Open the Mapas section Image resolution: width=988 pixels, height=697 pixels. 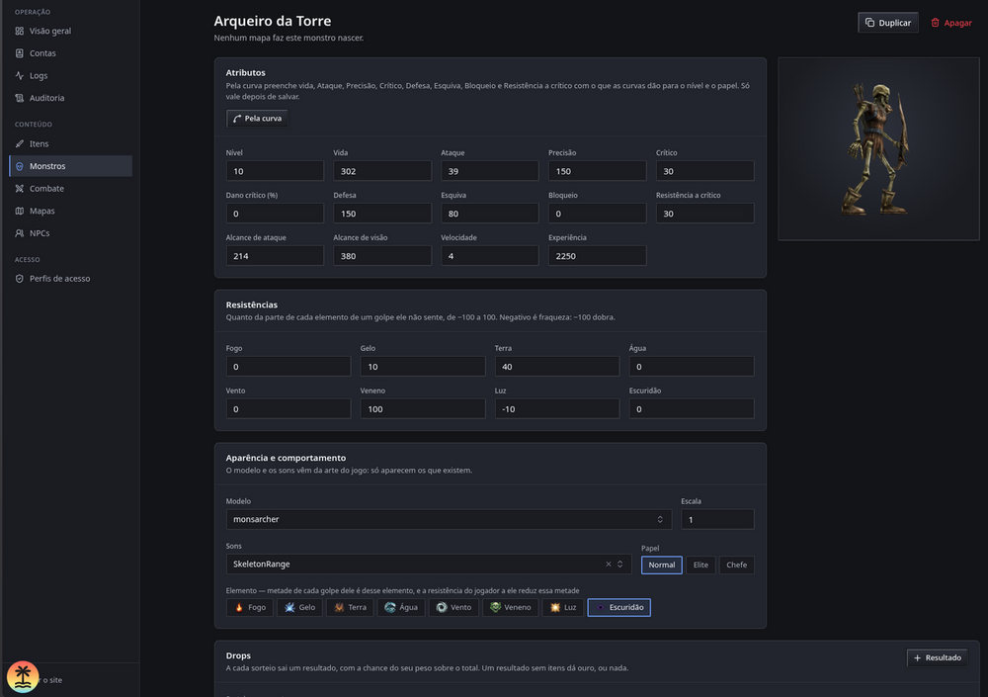tap(71, 211)
